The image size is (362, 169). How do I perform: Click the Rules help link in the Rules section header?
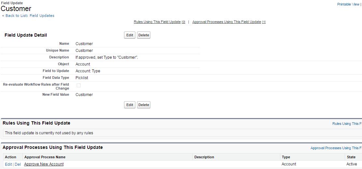pyautogui.click(x=347, y=124)
